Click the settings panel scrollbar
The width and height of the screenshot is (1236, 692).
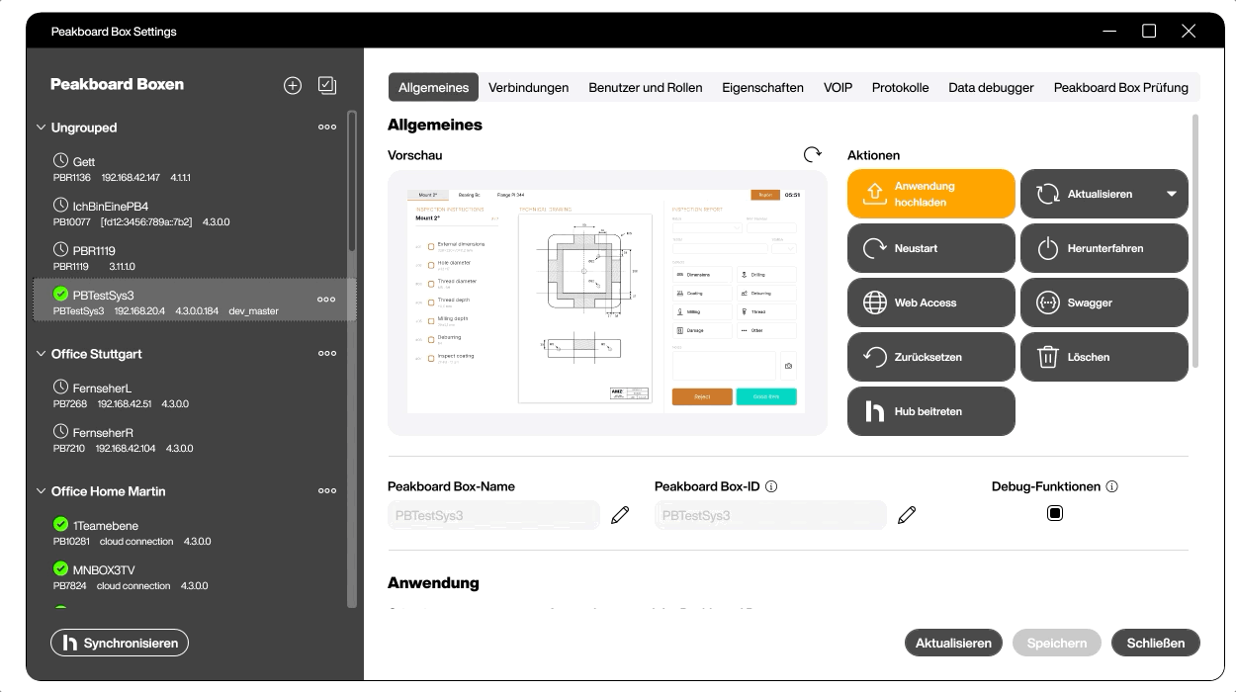click(x=1195, y=241)
